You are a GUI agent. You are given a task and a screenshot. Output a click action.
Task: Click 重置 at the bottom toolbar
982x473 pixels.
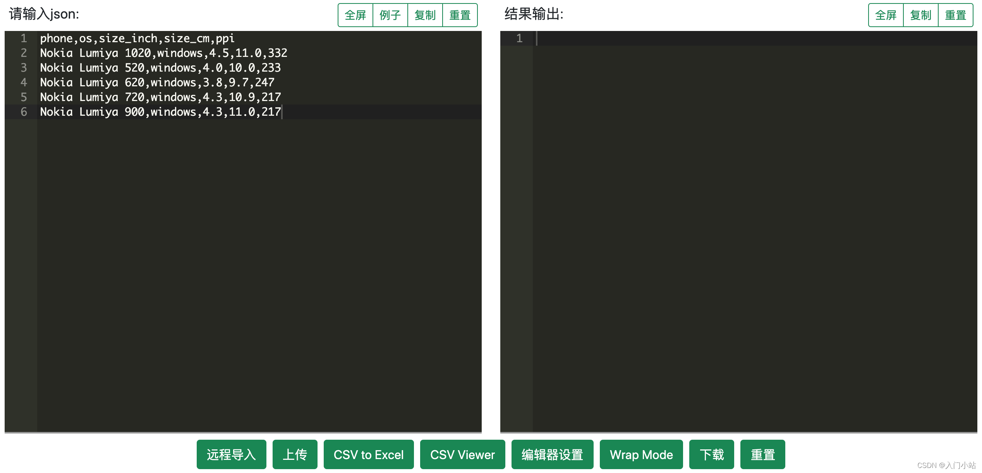coord(762,454)
